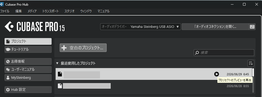Click the Cubase logo icon in title bar
The height and width of the screenshot is (97, 262).
click(2, 4)
